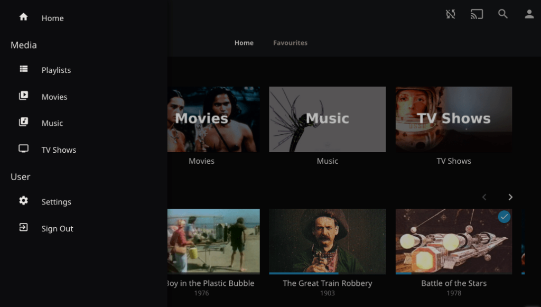Open the Cast to device icon
541x307 pixels.
pos(477,14)
